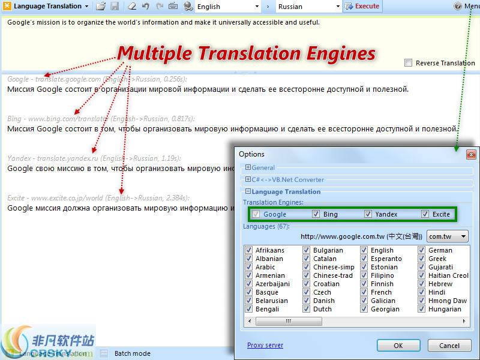Save using the floppy disk icon
The height and width of the screenshot is (360, 480).
coord(115,6)
